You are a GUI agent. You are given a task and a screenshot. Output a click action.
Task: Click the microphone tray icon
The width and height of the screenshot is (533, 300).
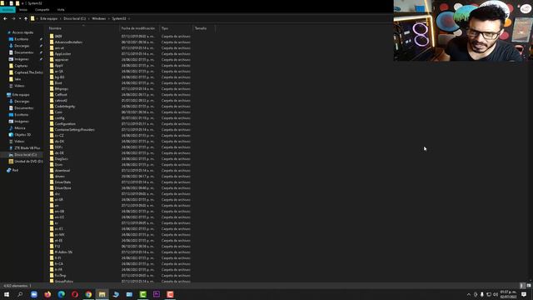[x=482, y=294]
